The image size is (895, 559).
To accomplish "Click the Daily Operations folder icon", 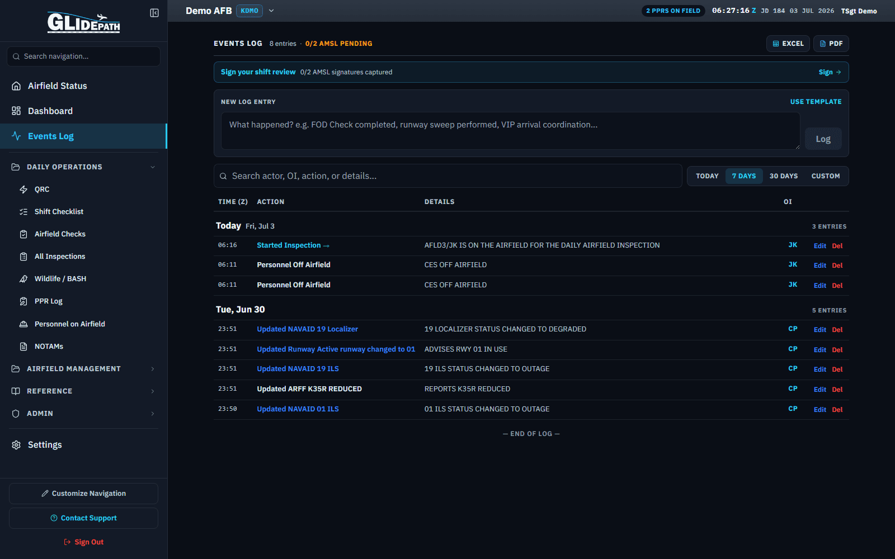I will pyautogui.click(x=16, y=167).
